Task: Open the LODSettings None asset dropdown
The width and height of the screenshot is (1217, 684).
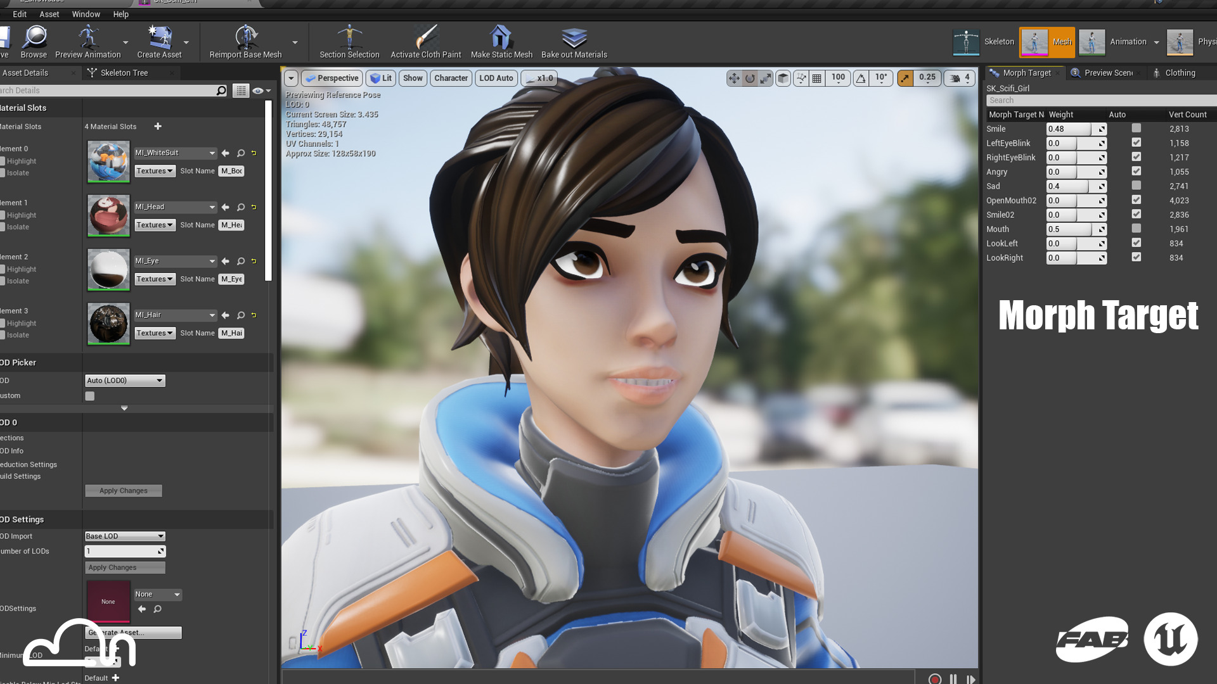Action: pyautogui.click(x=158, y=595)
